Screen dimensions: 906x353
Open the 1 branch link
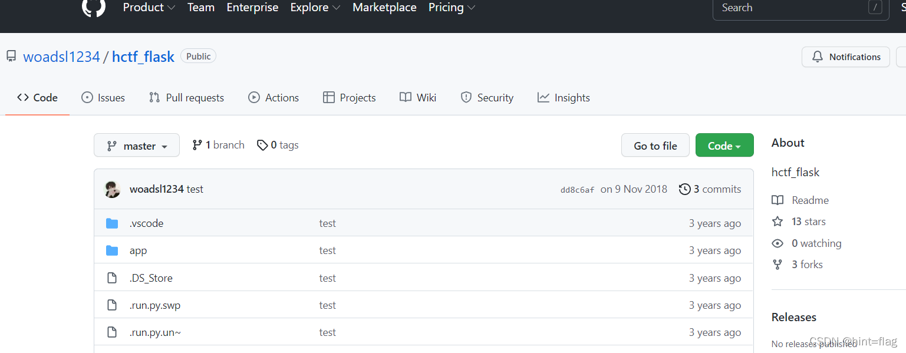click(x=219, y=145)
